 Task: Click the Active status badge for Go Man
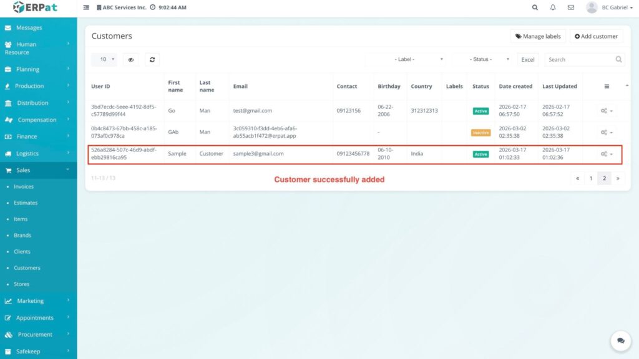click(480, 111)
